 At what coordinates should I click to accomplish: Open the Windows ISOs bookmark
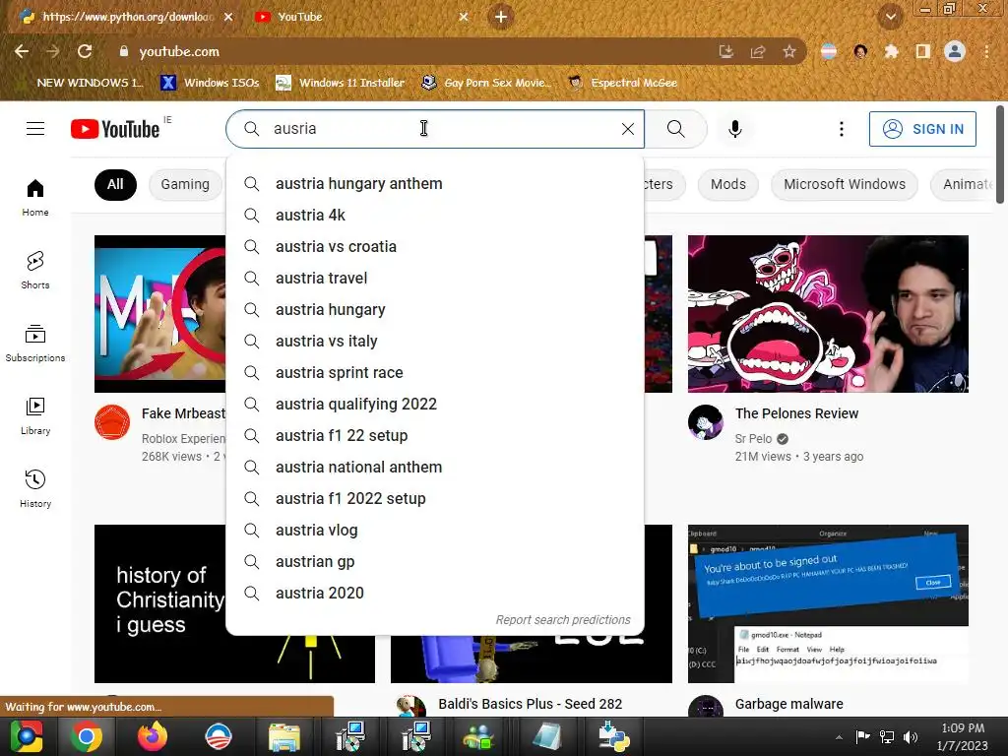(211, 83)
